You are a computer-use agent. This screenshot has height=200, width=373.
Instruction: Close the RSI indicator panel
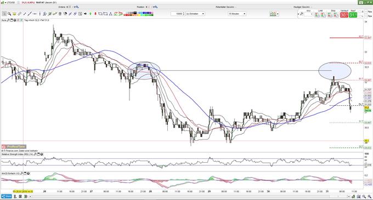click(42, 154)
